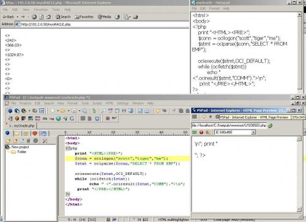Click Google G icon in PSPad second toolbar

pos(72,119)
